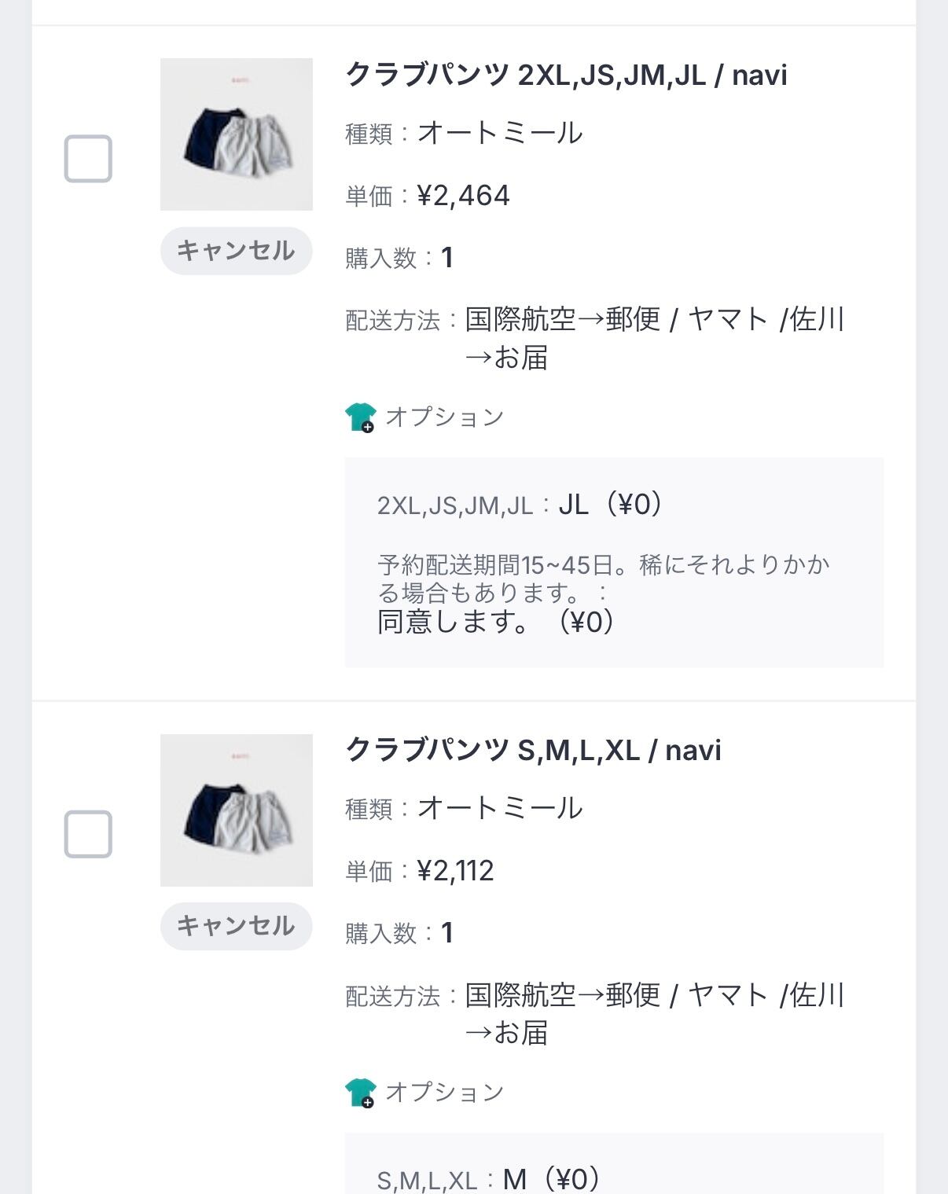Viewport: 948px width, 1194px height.
Task: Click the second オプション label
Action: 444,1092
